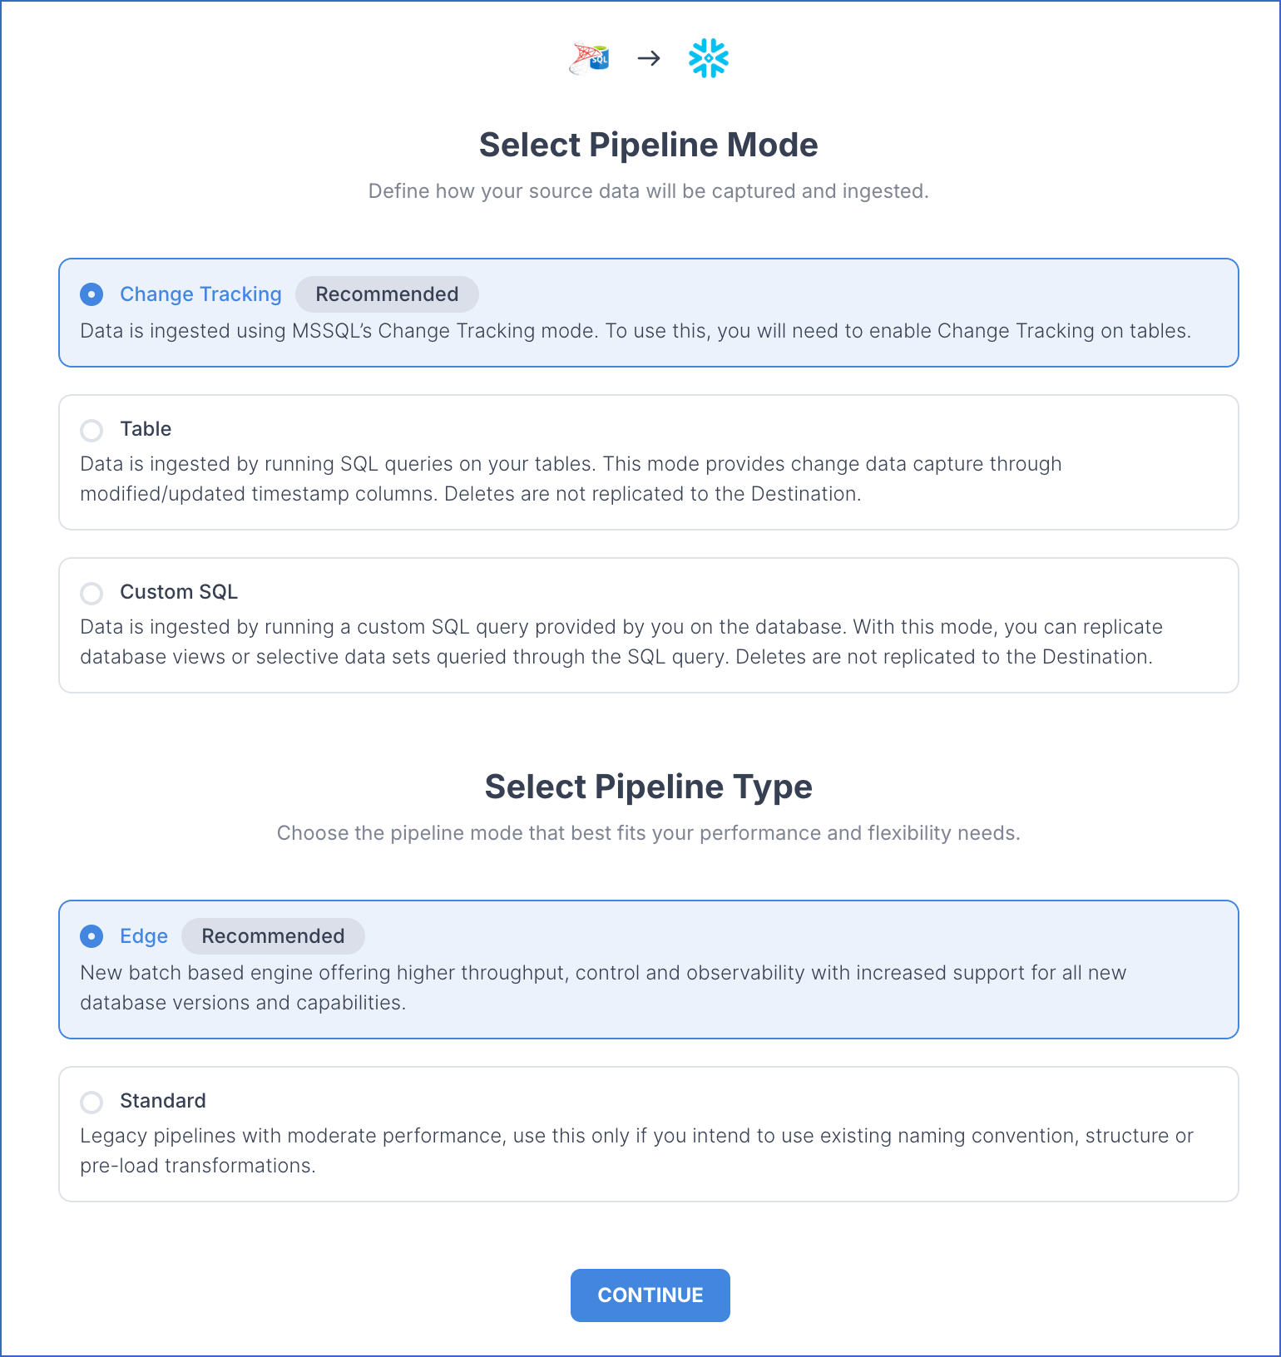
Task: Click the Select Pipeline Type heading
Action: pyautogui.click(x=649, y=787)
